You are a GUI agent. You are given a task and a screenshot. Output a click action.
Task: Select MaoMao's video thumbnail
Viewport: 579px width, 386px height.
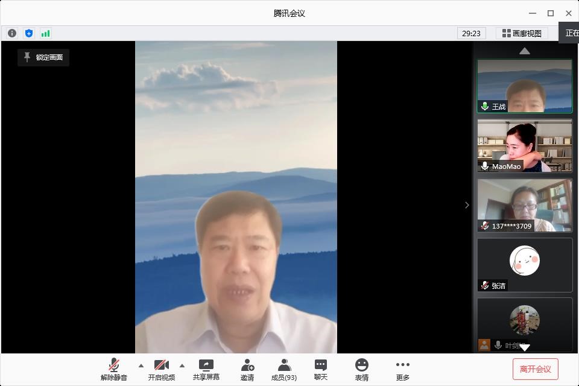525,145
